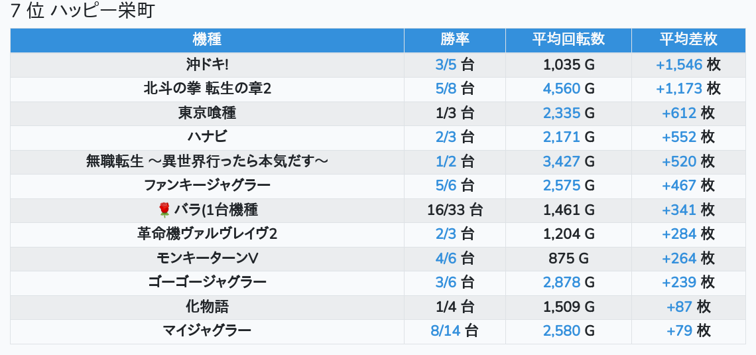Sort by the 勝率 column header
The width and height of the screenshot is (756, 355).
tap(454, 40)
